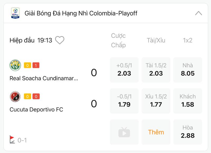Select handicap -0.5/1 odds 1.79

point(124,101)
